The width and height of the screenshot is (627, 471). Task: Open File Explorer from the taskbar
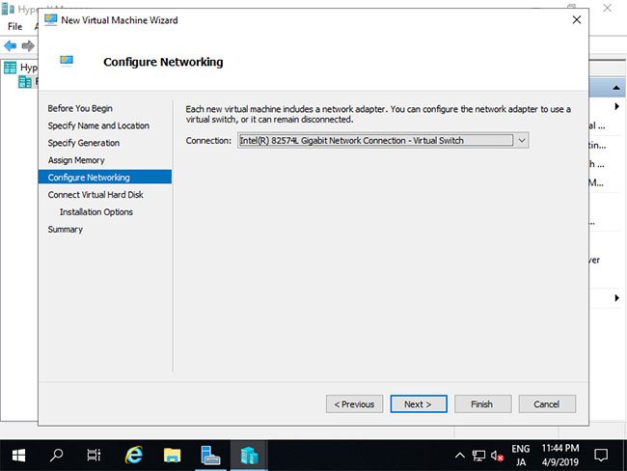(172, 456)
